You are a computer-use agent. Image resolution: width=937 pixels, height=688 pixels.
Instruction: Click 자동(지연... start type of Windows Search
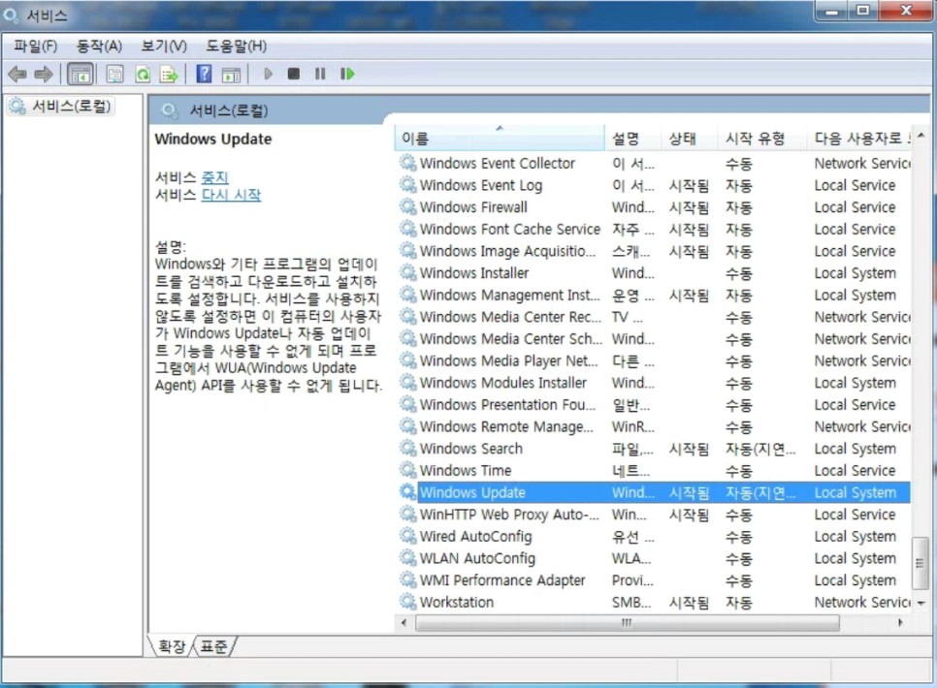coord(760,449)
